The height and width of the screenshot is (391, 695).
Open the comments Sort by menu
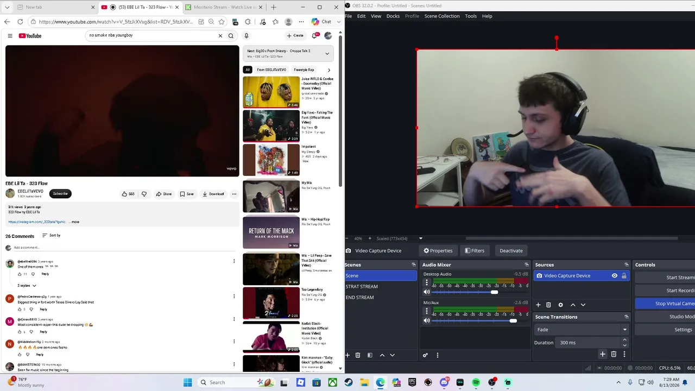52,235
